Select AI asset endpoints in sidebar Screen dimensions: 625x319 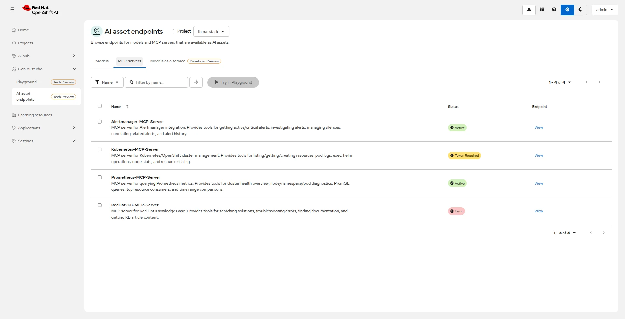pos(46,97)
